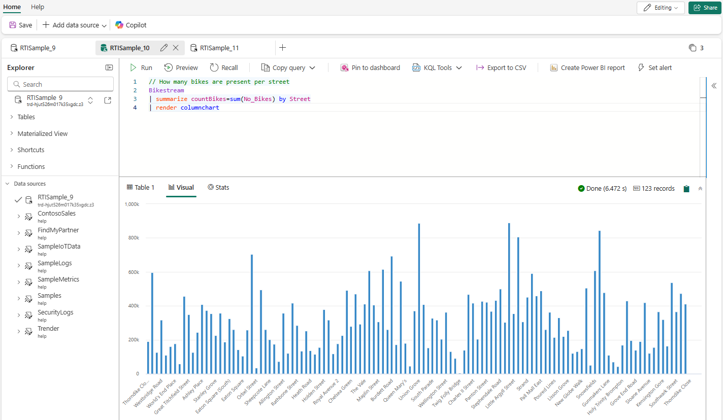Click the Explorer search field
The width and height of the screenshot is (723, 420).
point(60,84)
